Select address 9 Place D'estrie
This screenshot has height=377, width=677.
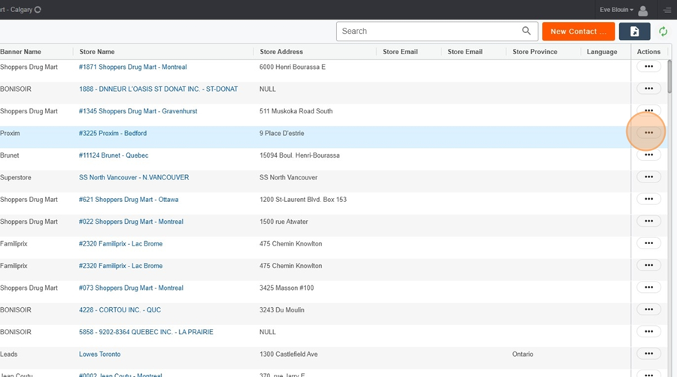(x=281, y=134)
